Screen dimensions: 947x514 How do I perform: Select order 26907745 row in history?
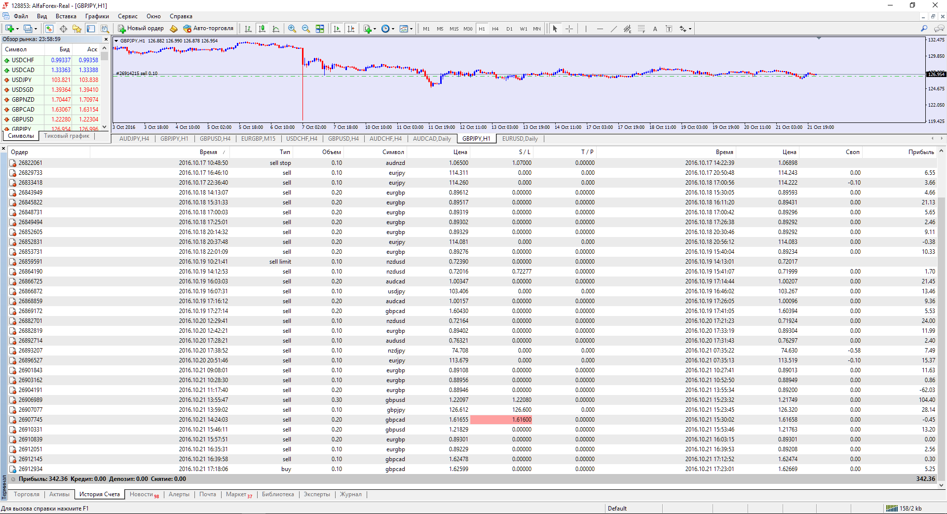(473, 420)
